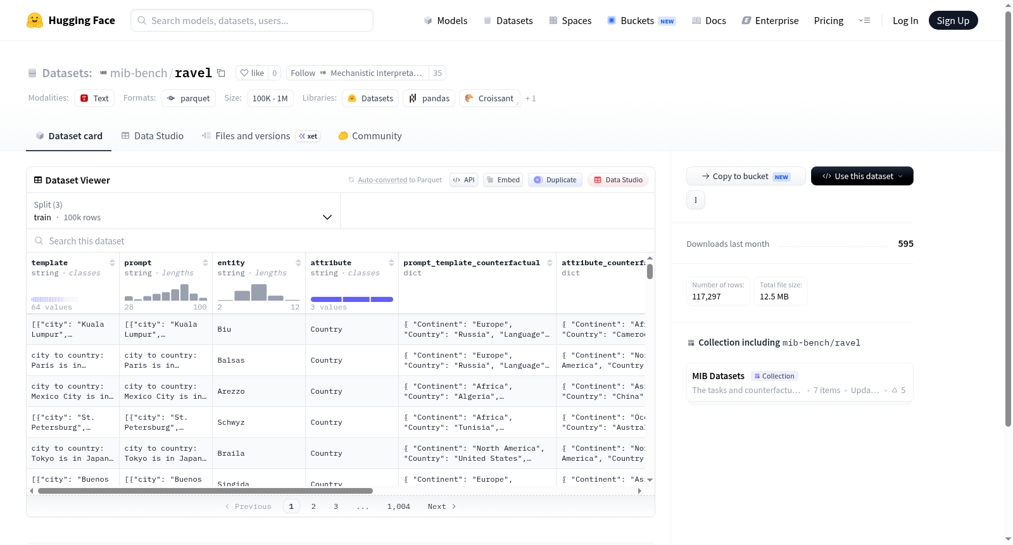The height and width of the screenshot is (545, 1013).
Task: Show the +1 additional libraries
Action: tap(531, 98)
